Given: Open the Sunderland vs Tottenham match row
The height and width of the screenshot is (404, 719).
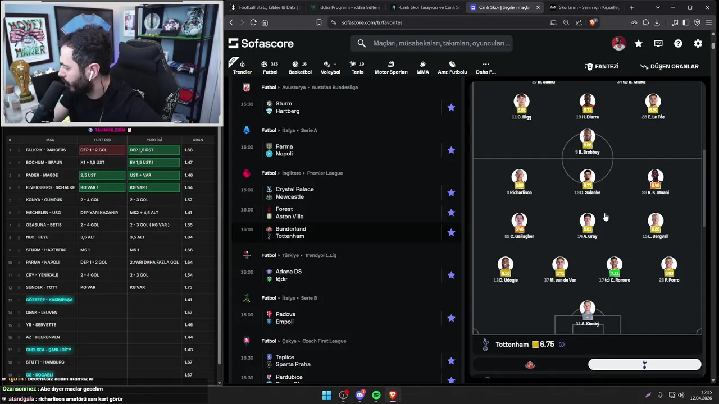Looking at the screenshot, I should [x=347, y=232].
